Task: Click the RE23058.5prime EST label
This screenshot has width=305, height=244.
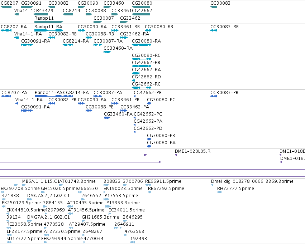Action: click(24, 224)
